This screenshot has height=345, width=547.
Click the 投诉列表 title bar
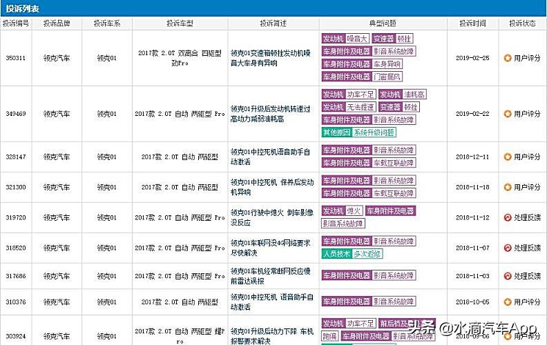[x=273, y=8]
